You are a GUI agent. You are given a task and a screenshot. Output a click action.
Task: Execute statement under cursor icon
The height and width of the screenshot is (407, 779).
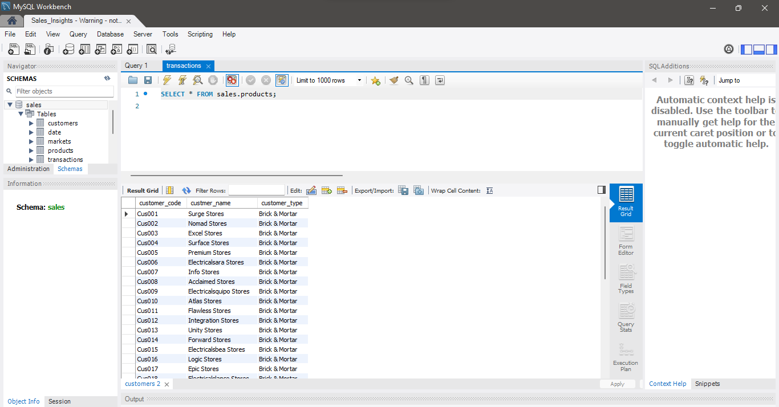pyautogui.click(x=182, y=80)
